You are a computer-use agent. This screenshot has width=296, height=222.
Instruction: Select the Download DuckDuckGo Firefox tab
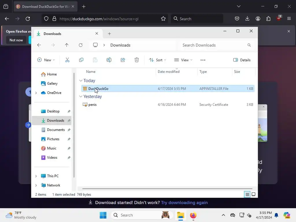coord(45,7)
